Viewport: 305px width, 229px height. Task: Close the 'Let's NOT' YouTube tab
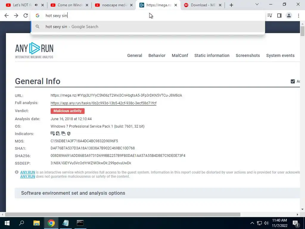pyautogui.click(x=43, y=5)
